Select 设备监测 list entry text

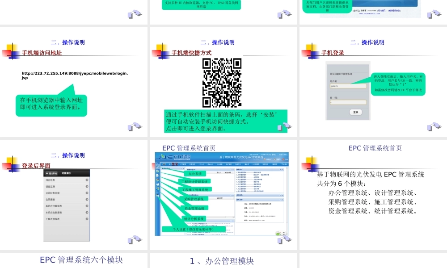pos(50,187)
